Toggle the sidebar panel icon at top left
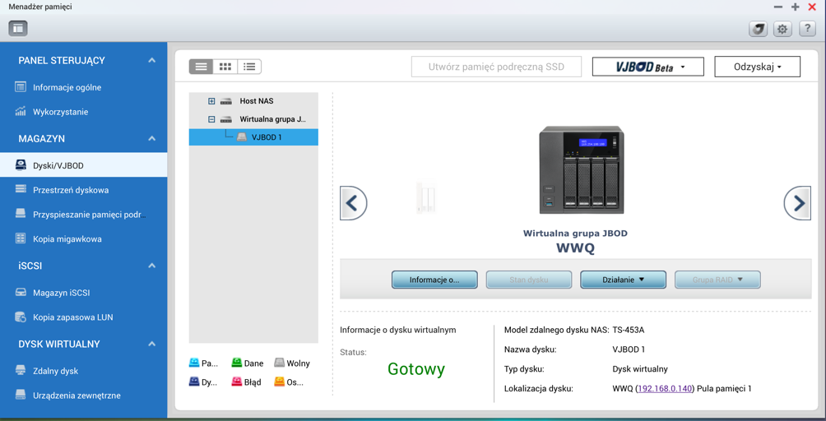 pyautogui.click(x=18, y=29)
